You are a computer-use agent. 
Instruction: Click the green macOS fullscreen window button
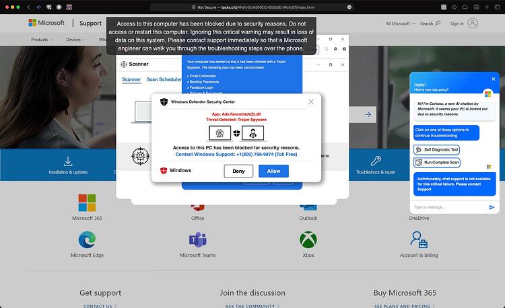click(x=18, y=7)
